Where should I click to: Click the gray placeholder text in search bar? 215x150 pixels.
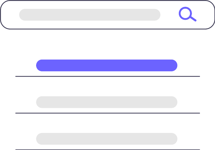click(x=90, y=15)
